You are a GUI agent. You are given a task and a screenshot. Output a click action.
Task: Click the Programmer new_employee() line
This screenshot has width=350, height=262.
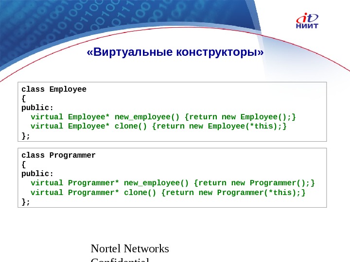173,183
